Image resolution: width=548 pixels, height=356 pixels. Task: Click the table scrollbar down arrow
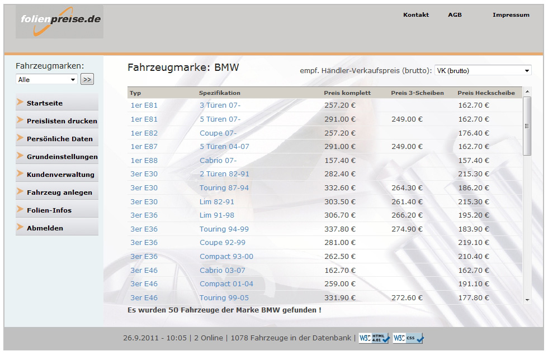point(527,300)
